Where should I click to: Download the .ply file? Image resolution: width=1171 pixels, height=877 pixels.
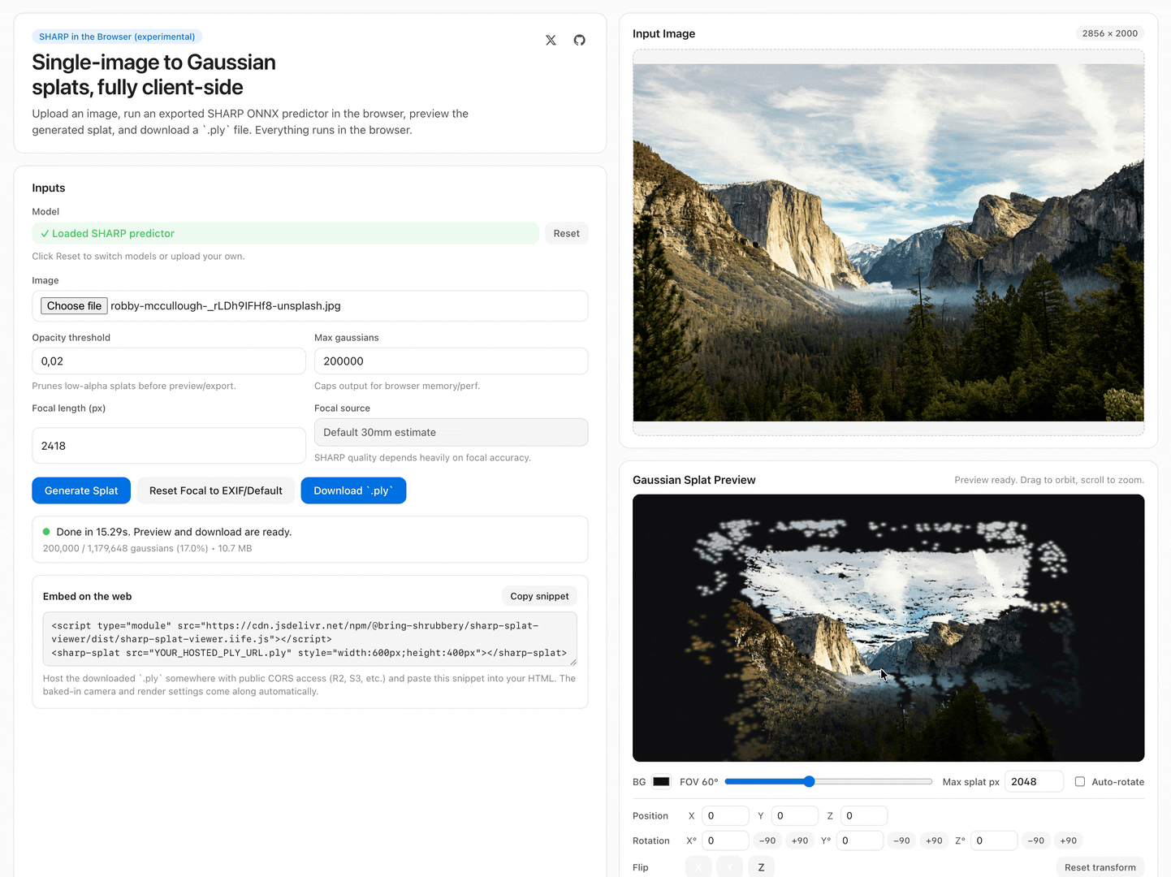pos(353,490)
